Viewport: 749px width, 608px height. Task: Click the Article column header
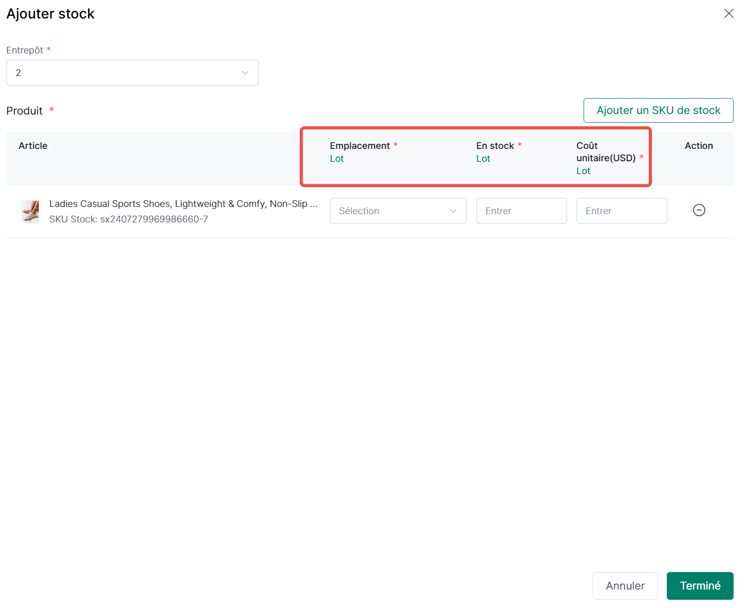[x=33, y=146]
